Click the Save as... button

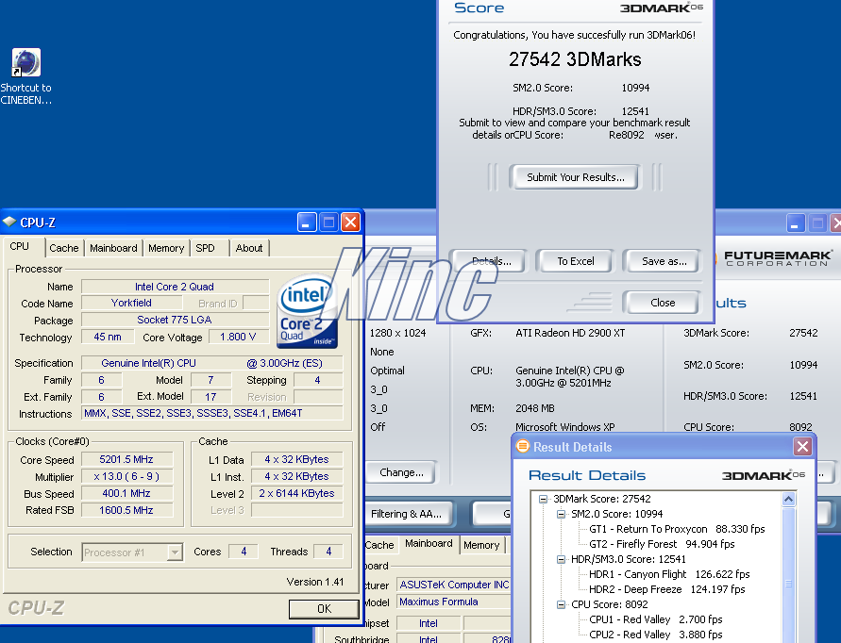coord(664,261)
